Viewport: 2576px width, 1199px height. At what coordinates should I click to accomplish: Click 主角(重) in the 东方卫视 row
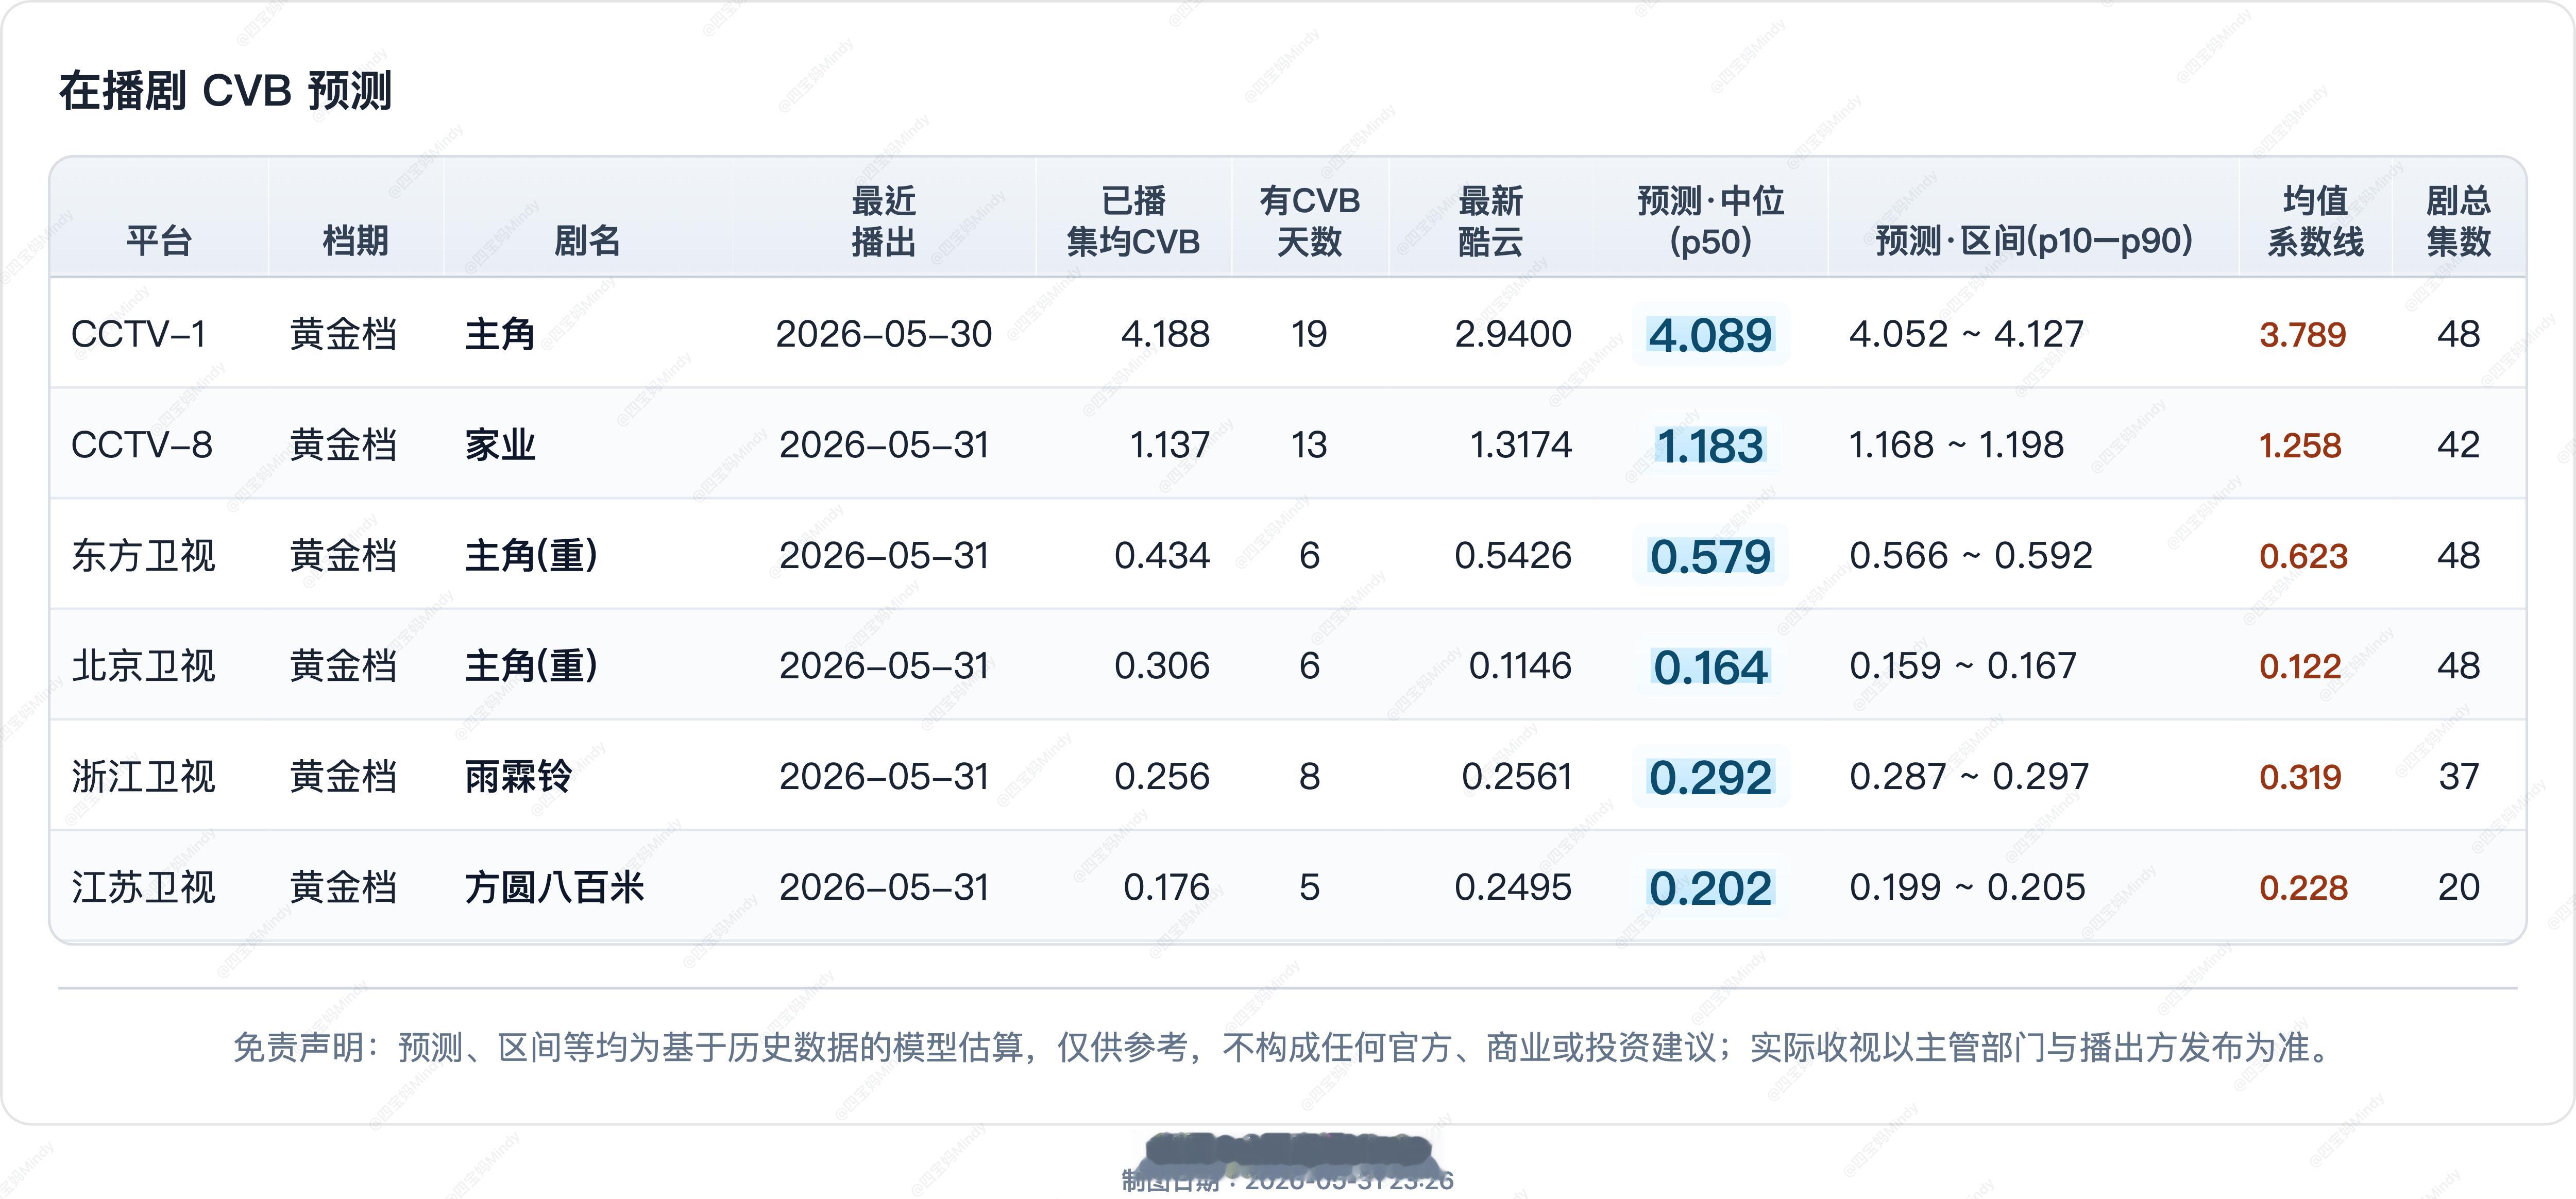(531, 556)
